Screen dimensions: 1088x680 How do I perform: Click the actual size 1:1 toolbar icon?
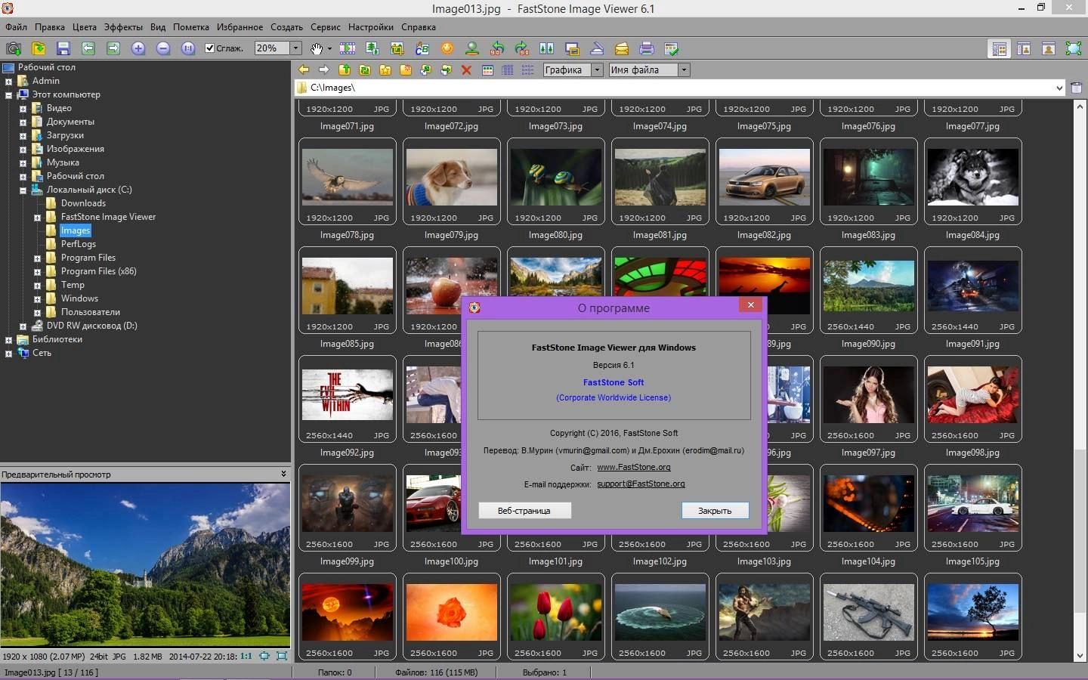click(x=188, y=48)
